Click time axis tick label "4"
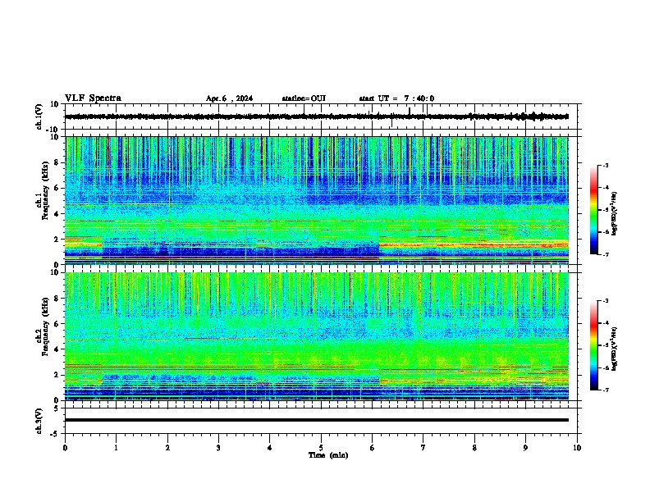 [270, 448]
